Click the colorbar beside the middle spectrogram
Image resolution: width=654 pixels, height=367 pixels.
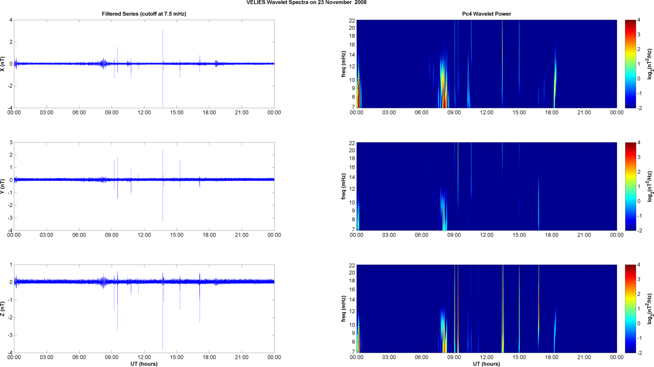(x=630, y=186)
